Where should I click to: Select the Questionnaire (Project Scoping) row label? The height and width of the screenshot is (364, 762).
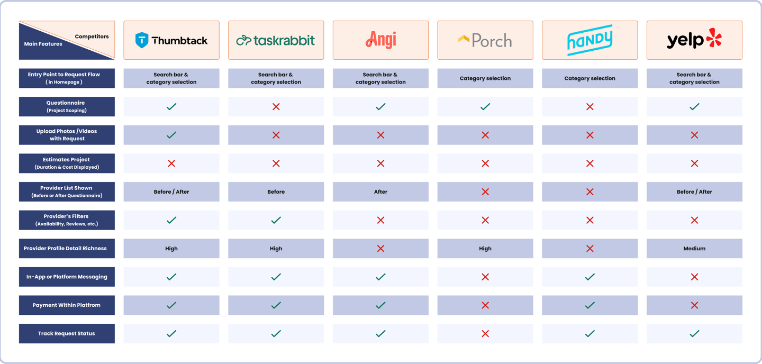[67, 107]
